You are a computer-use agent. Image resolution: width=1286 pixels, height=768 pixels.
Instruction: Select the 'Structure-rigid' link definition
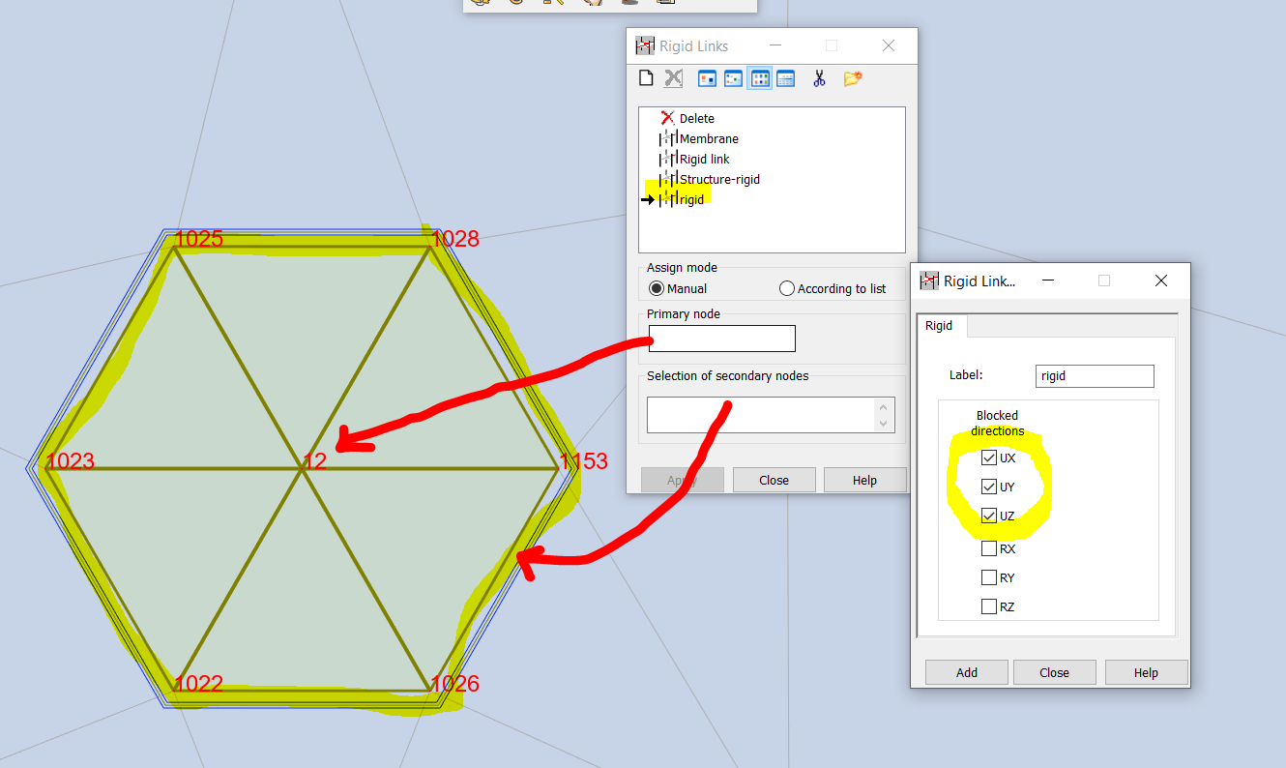721,179
